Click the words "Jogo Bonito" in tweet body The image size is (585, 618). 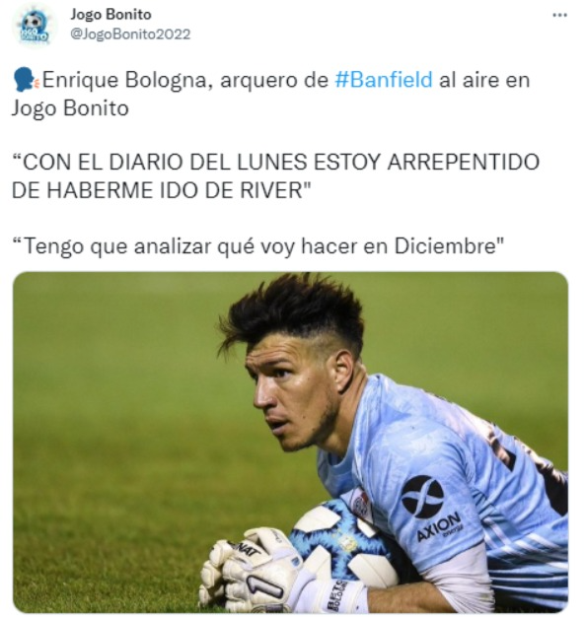tap(70, 108)
